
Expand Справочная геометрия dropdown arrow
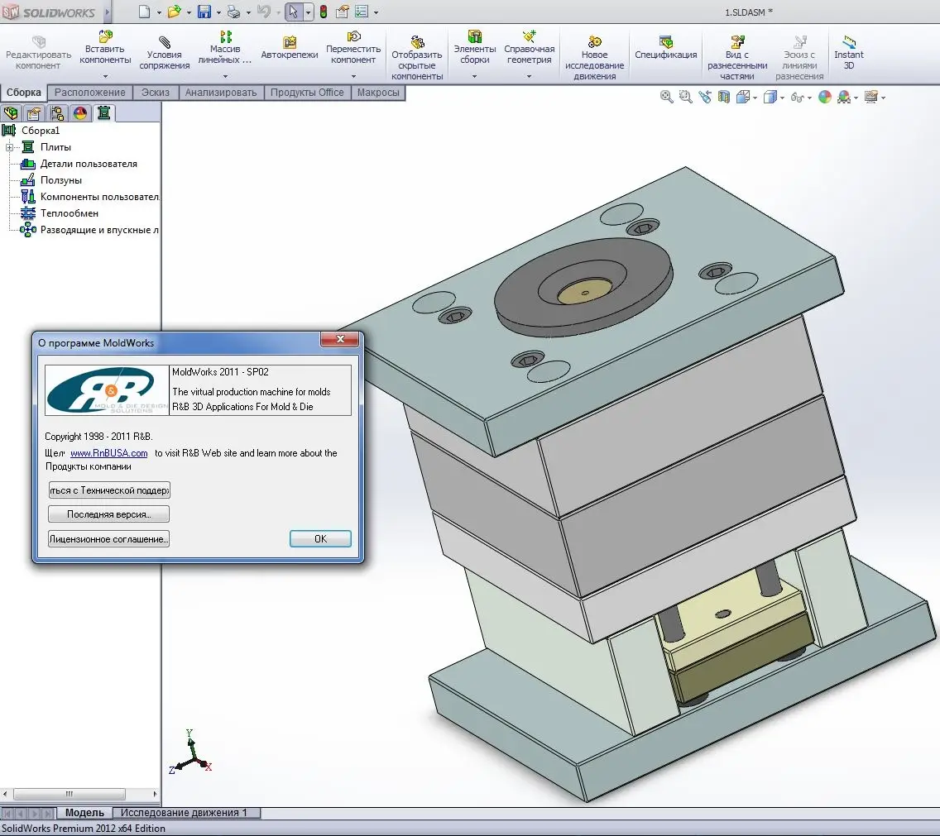[529, 76]
